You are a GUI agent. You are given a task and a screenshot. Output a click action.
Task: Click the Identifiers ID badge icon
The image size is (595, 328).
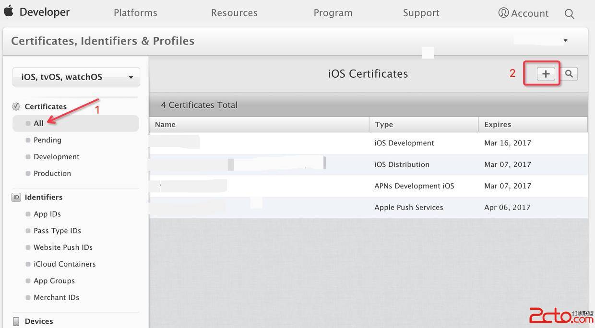point(16,197)
